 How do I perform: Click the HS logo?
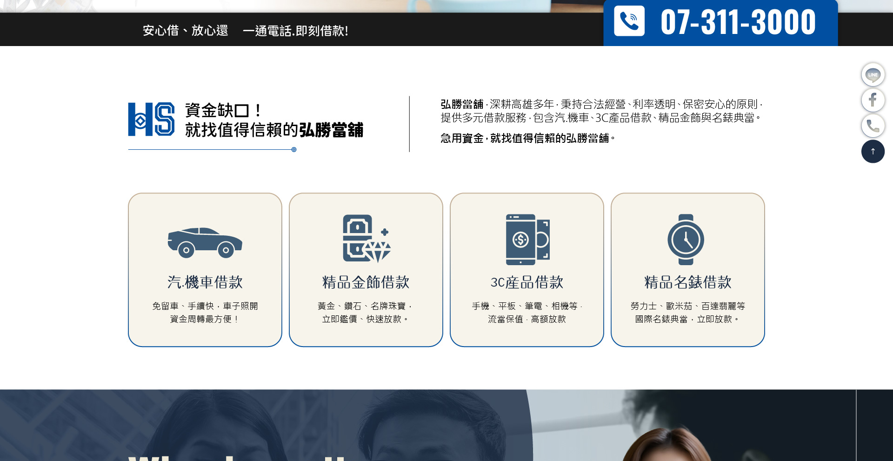[x=151, y=120]
